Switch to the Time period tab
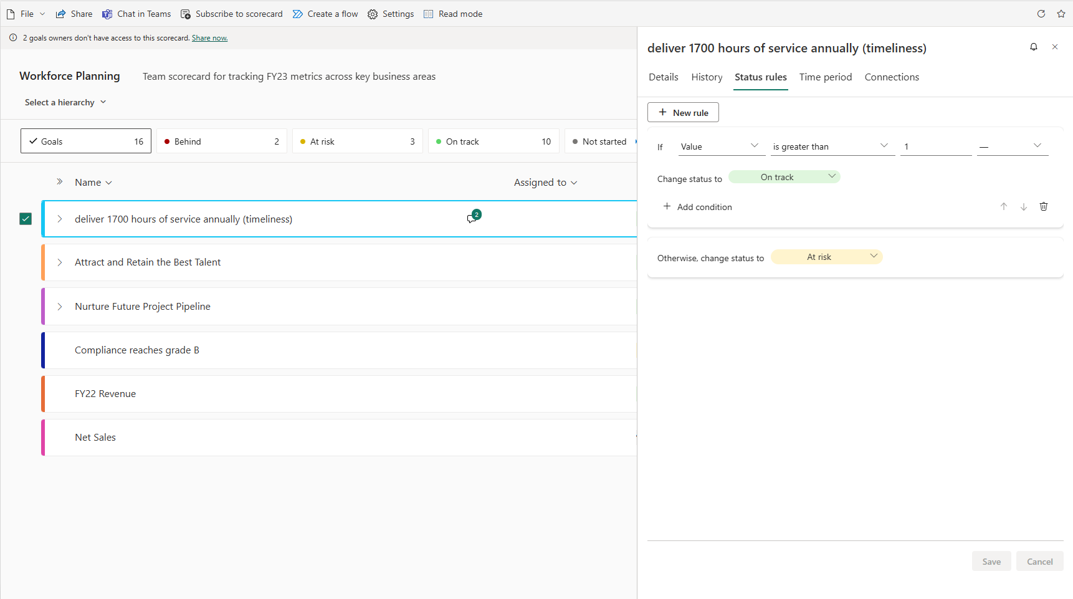Image resolution: width=1073 pixels, height=599 pixels. point(825,77)
